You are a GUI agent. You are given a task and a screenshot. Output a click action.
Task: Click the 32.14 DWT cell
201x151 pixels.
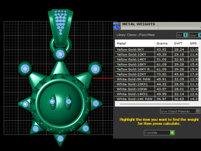click(x=180, y=94)
